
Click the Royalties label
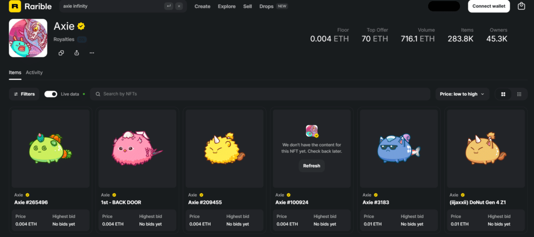click(64, 40)
